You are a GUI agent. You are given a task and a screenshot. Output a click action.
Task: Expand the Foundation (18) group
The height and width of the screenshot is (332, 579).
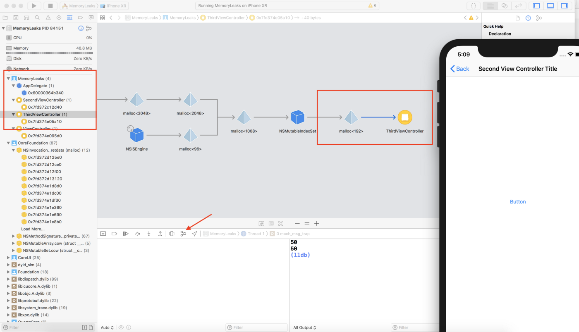[9, 272]
